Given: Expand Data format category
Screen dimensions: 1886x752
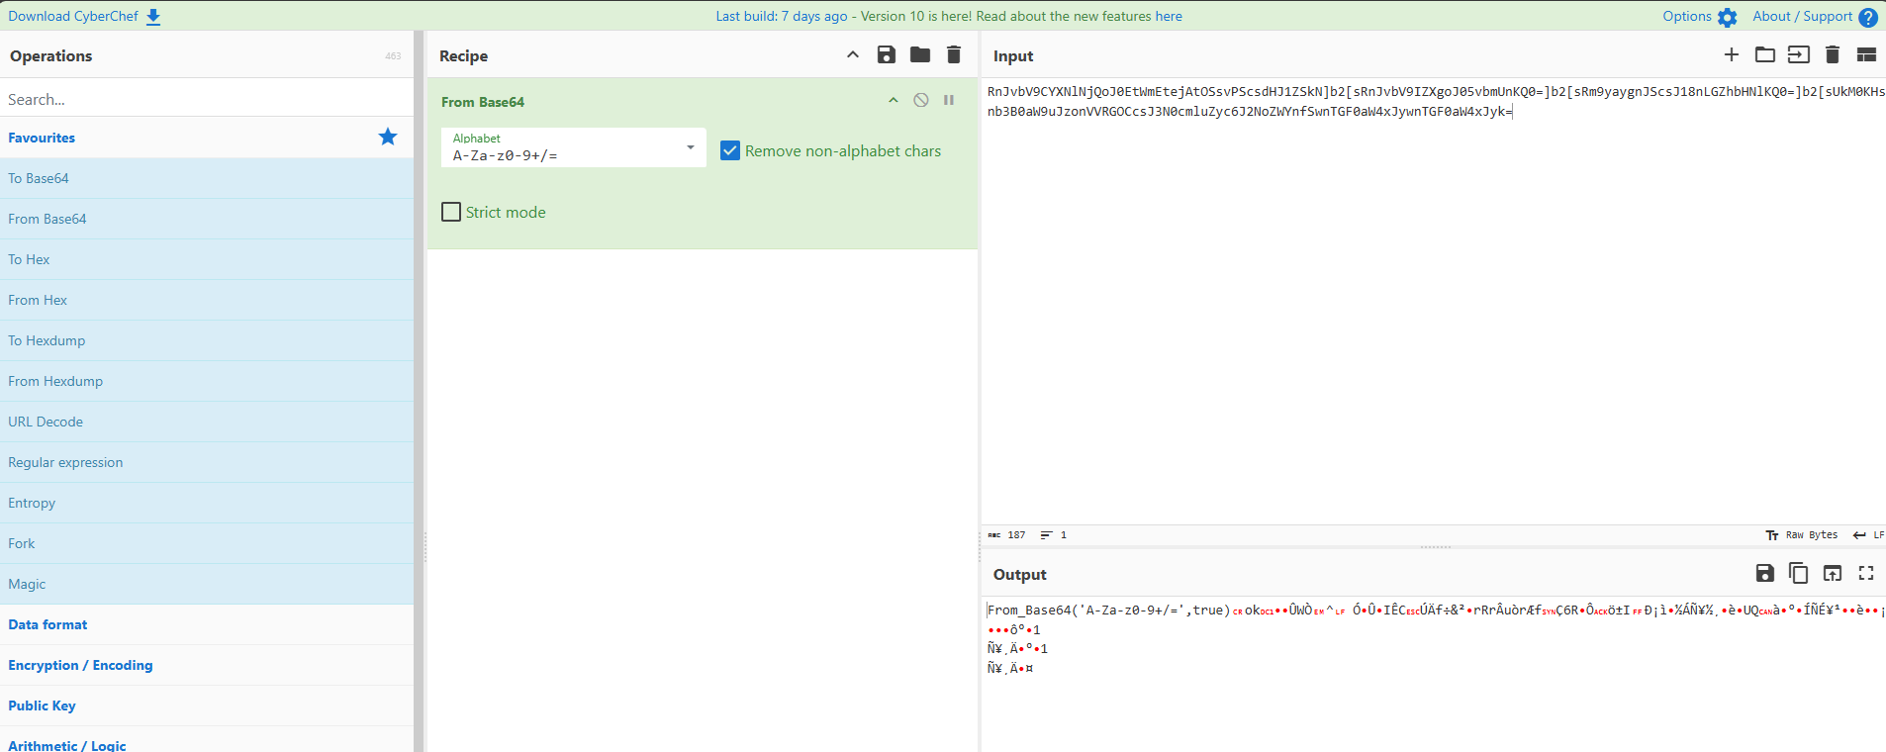Looking at the screenshot, I should click(207, 624).
